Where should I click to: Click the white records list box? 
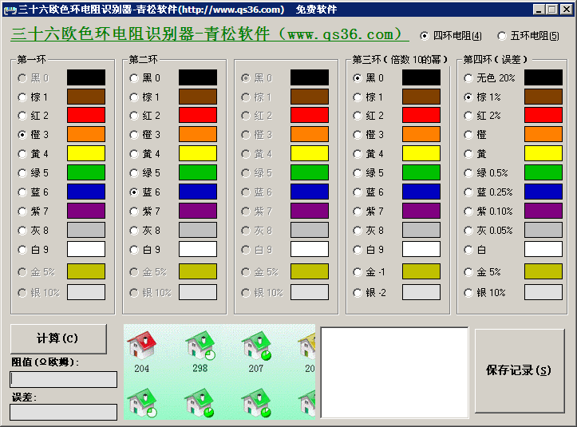pos(394,373)
